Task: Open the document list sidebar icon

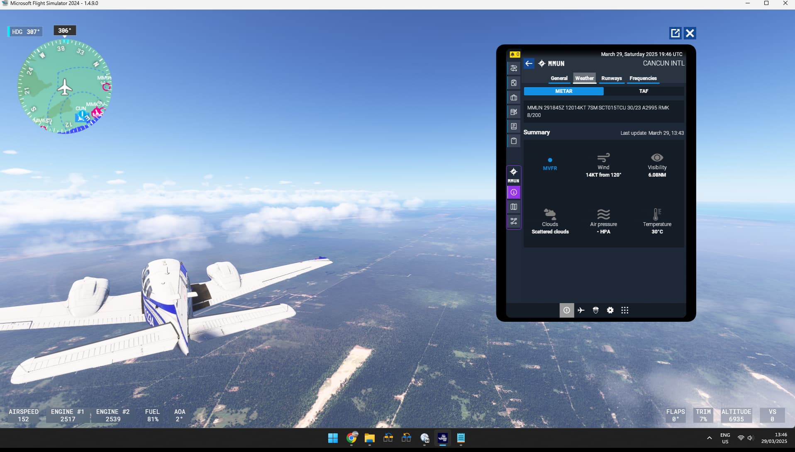Action: pos(514,126)
